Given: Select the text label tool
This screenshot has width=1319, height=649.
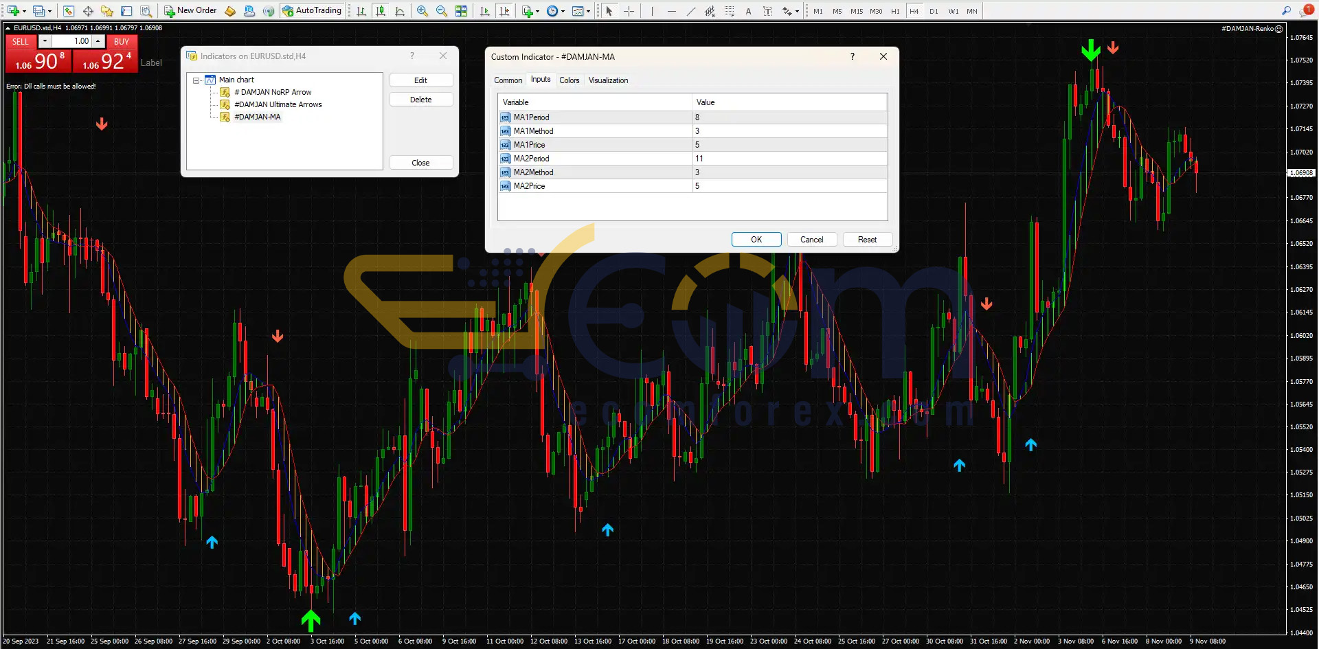Looking at the screenshot, I should tap(767, 11).
